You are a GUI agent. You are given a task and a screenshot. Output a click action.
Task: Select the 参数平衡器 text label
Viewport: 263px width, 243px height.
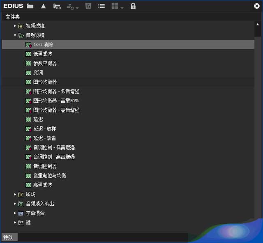pos(45,63)
